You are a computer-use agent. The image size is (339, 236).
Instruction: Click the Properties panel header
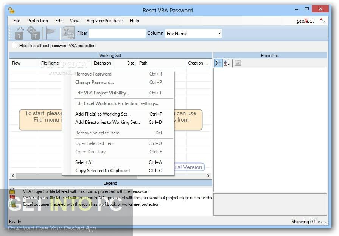pyautogui.click(x=270, y=55)
